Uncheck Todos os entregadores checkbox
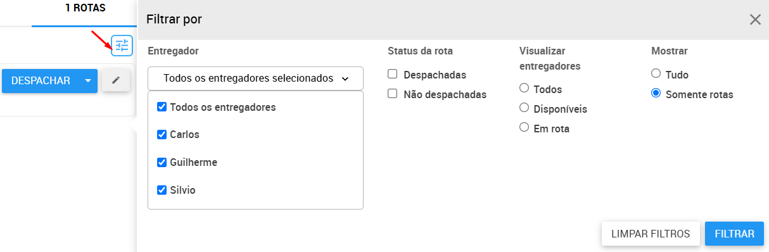The width and height of the screenshot is (769, 252). (x=162, y=107)
